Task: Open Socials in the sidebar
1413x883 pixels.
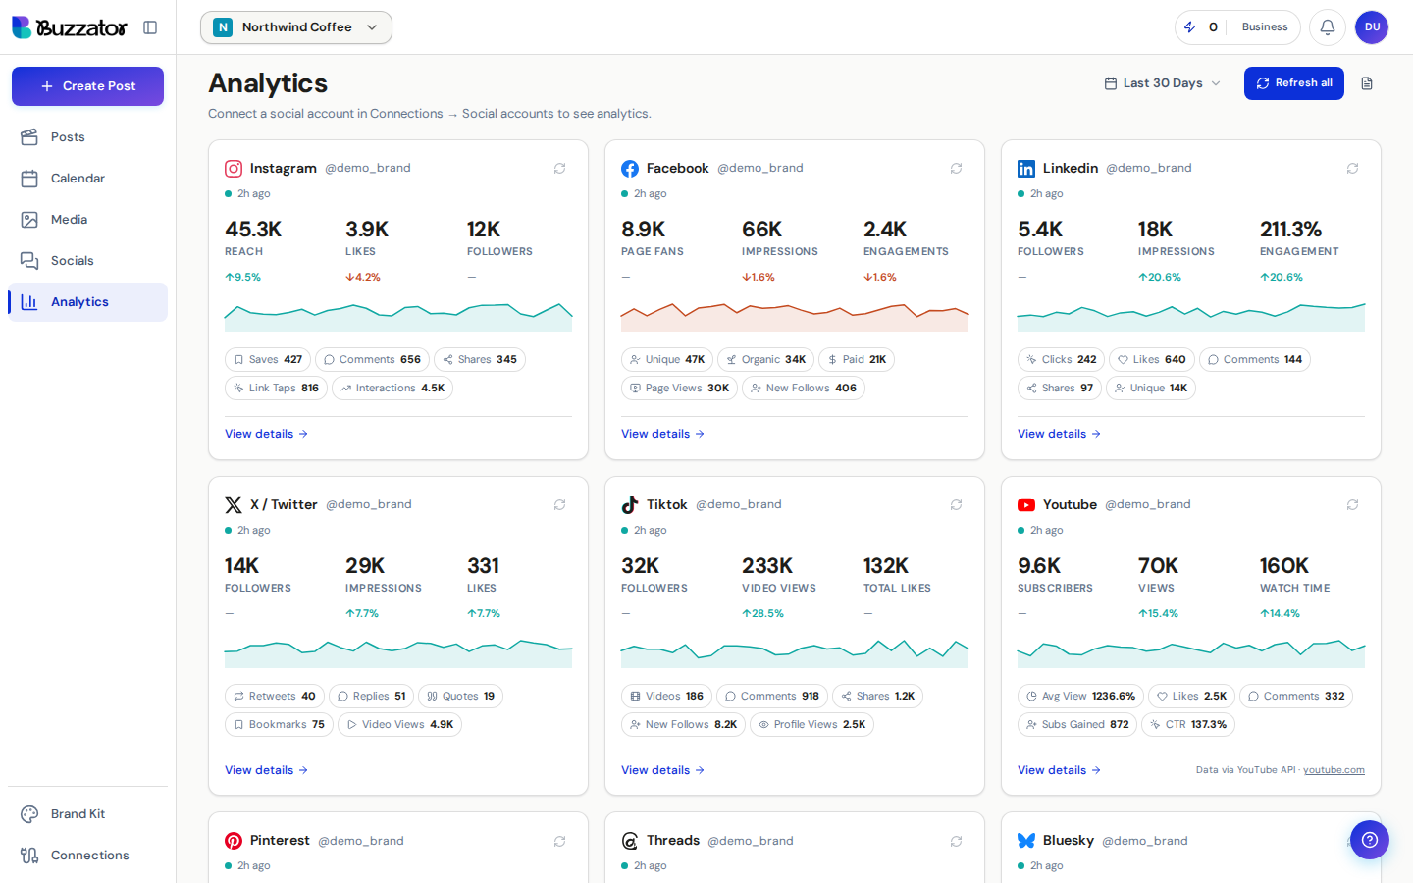Action: pos(87,261)
